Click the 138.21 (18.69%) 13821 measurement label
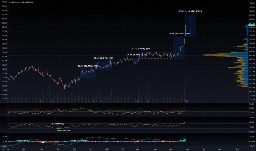Screen dimensions: 256x151 190,11
